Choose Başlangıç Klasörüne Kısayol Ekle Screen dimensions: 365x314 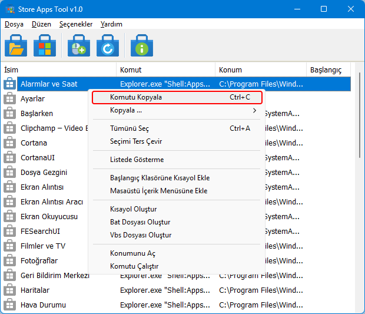[177, 178]
